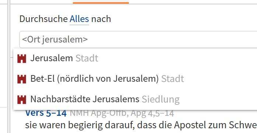The height and width of the screenshot is (133, 257).
Task: Focus the <Ort jerusalem> search field
Action: click(138, 40)
